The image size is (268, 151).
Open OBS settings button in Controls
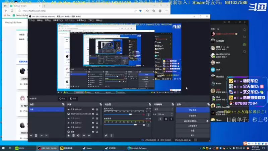point(193,131)
